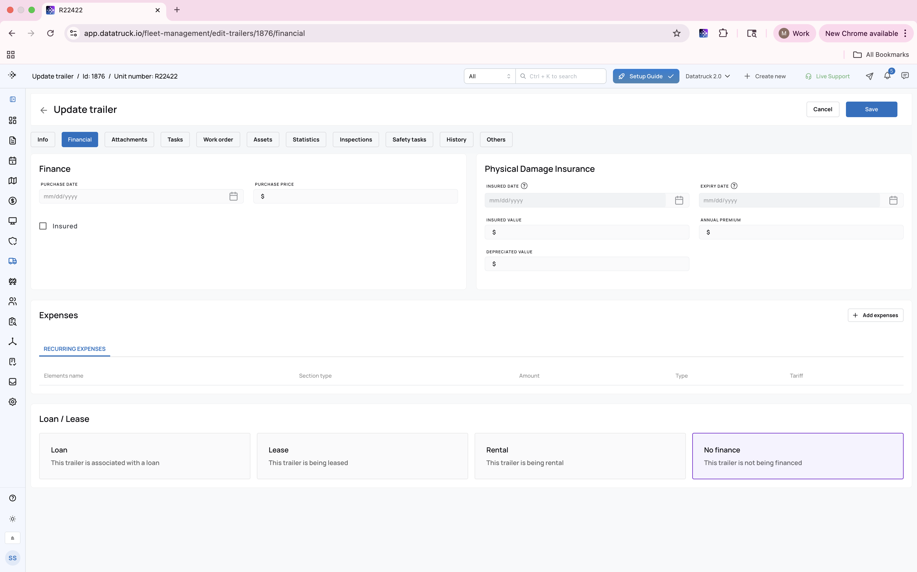Open the notifications bell icon
Viewport: 917px width, 572px height.
(x=887, y=76)
